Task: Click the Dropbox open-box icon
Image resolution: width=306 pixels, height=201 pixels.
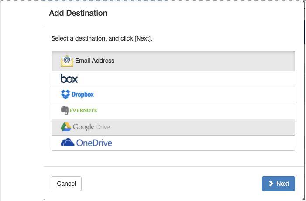Action: click(65, 94)
